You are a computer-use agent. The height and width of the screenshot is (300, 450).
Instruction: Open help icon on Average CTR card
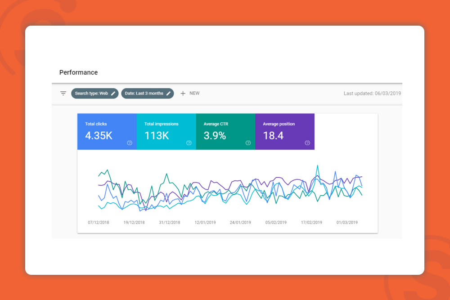[x=248, y=143]
